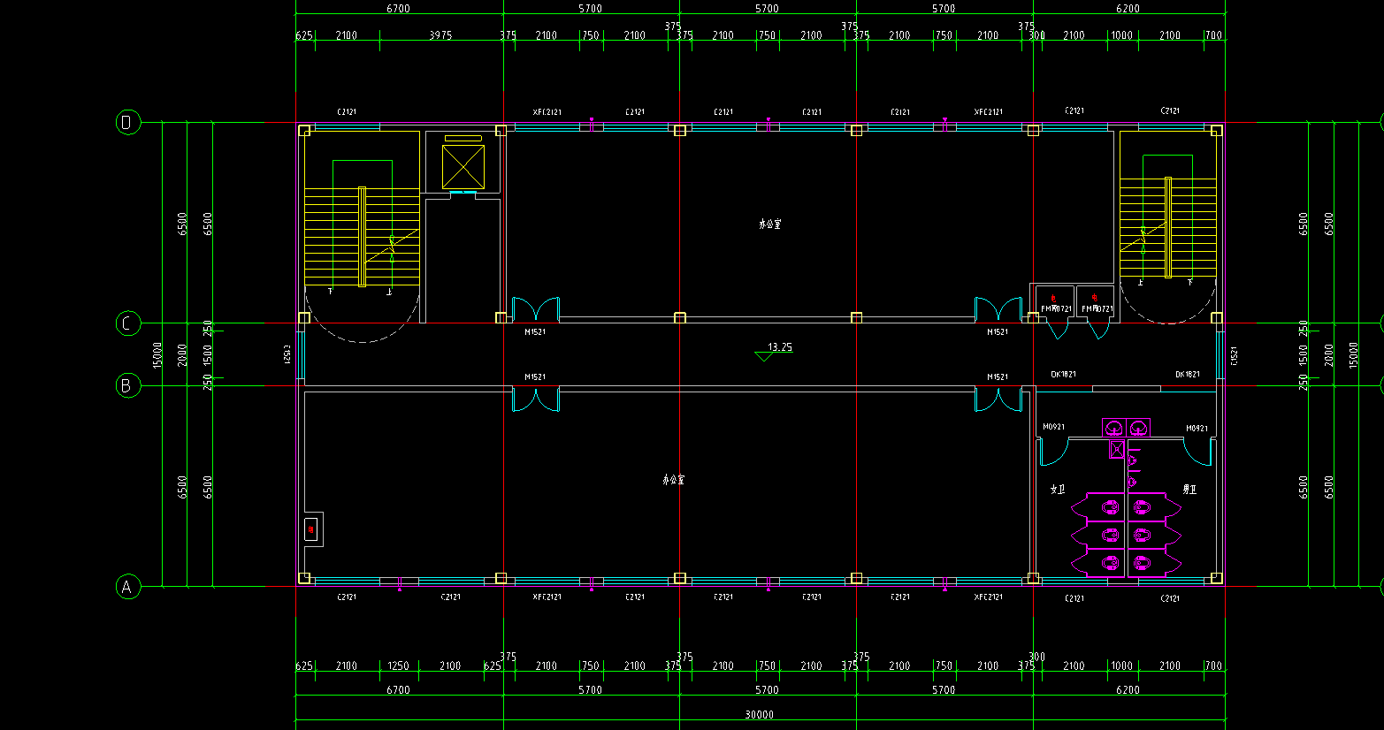This screenshot has width=1384, height=730.
Task: Select the red-marked equipment box in the lower office
Action: [x=311, y=529]
